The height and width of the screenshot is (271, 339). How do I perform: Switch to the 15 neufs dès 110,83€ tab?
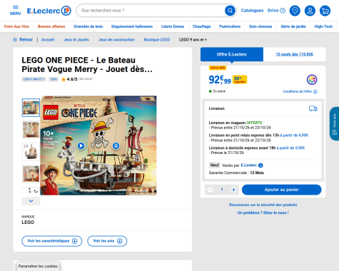(x=294, y=54)
